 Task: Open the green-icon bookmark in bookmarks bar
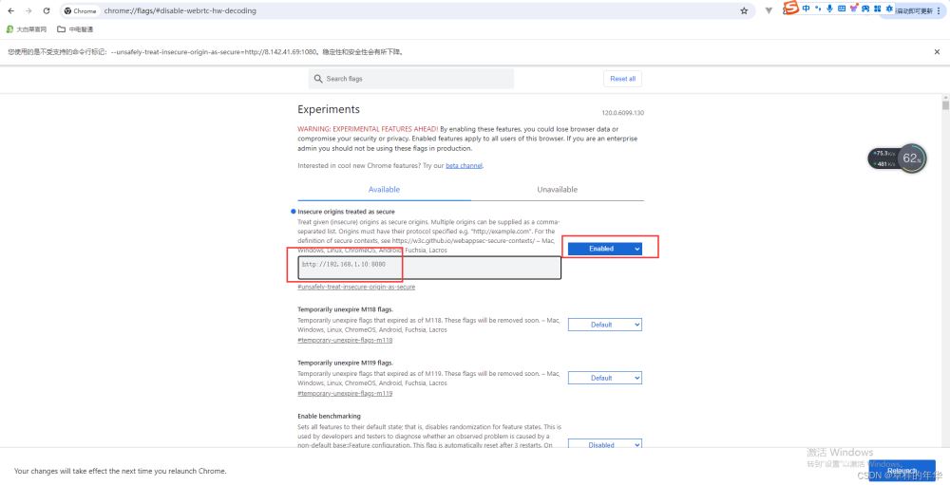point(26,29)
